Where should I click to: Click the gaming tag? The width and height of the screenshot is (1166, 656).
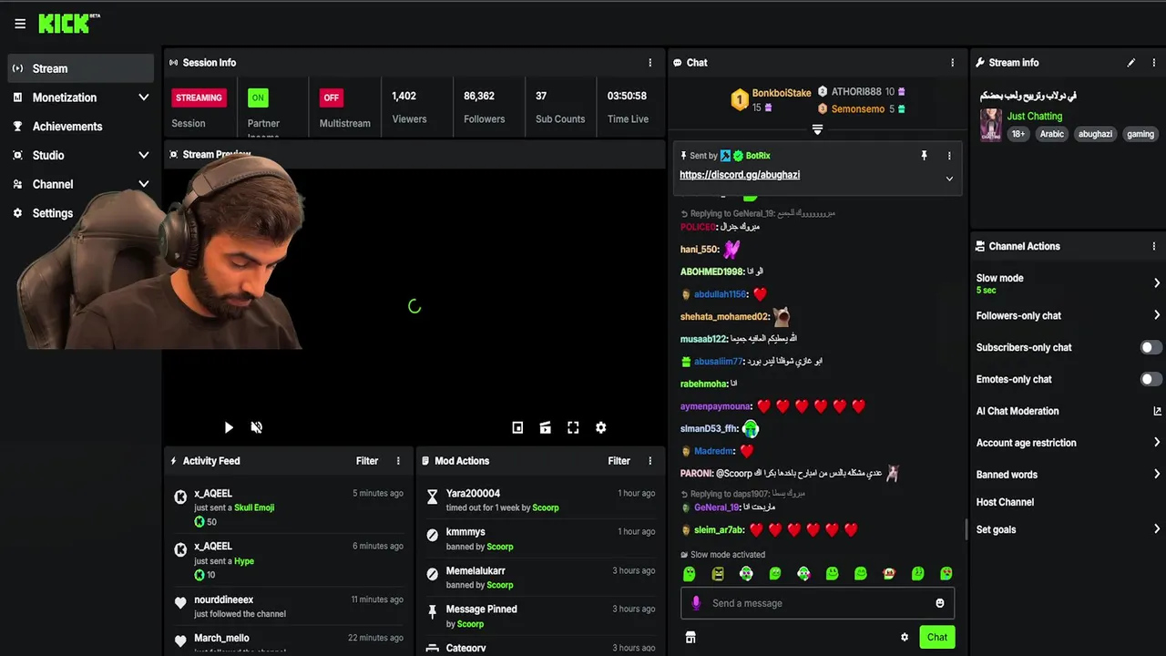(1140, 134)
